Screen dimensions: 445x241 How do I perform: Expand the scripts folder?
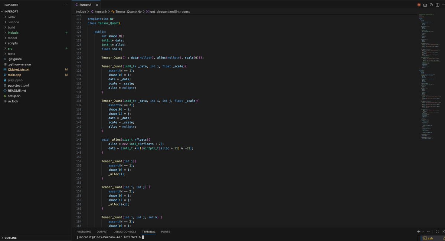coord(13,43)
